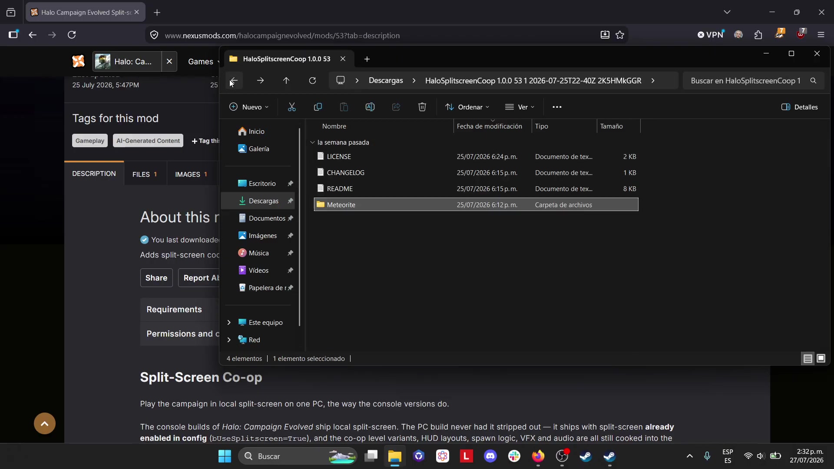This screenshot has width=834, height=469.
Task: Switch to large thumbnails view icon
Action: click(x=821, y=359)
